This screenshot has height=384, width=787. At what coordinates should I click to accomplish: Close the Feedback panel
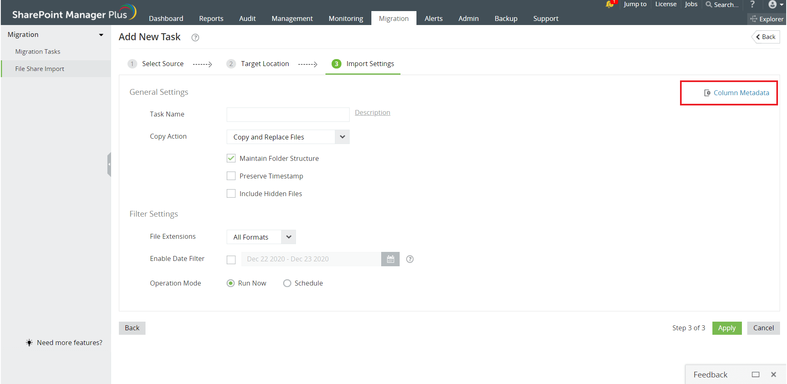point(773,375)
